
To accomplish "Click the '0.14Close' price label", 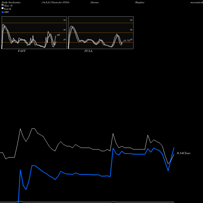I will [x=184, y=153].
